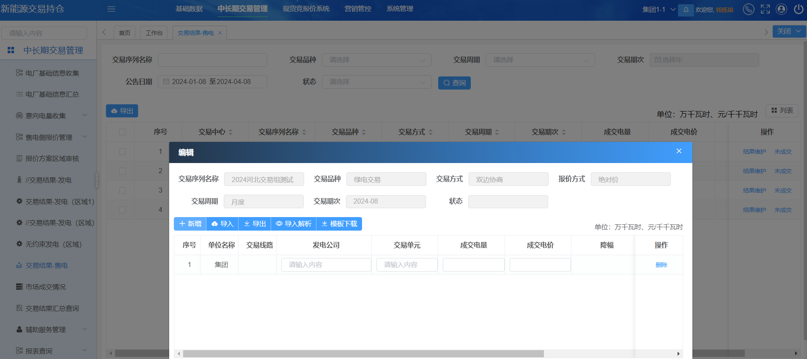The image size is (807, 359).
Task: Sort by 交易中心 column sort icon
Action: point(231,132)
